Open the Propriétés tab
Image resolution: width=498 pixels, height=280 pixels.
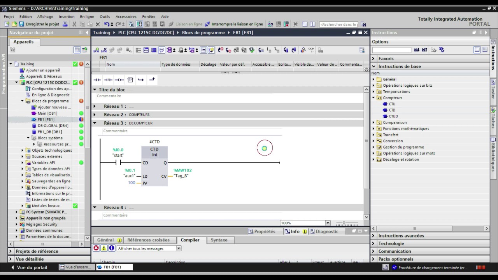[x=262, y=231]
